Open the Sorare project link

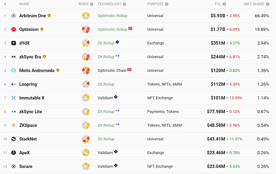26,167
